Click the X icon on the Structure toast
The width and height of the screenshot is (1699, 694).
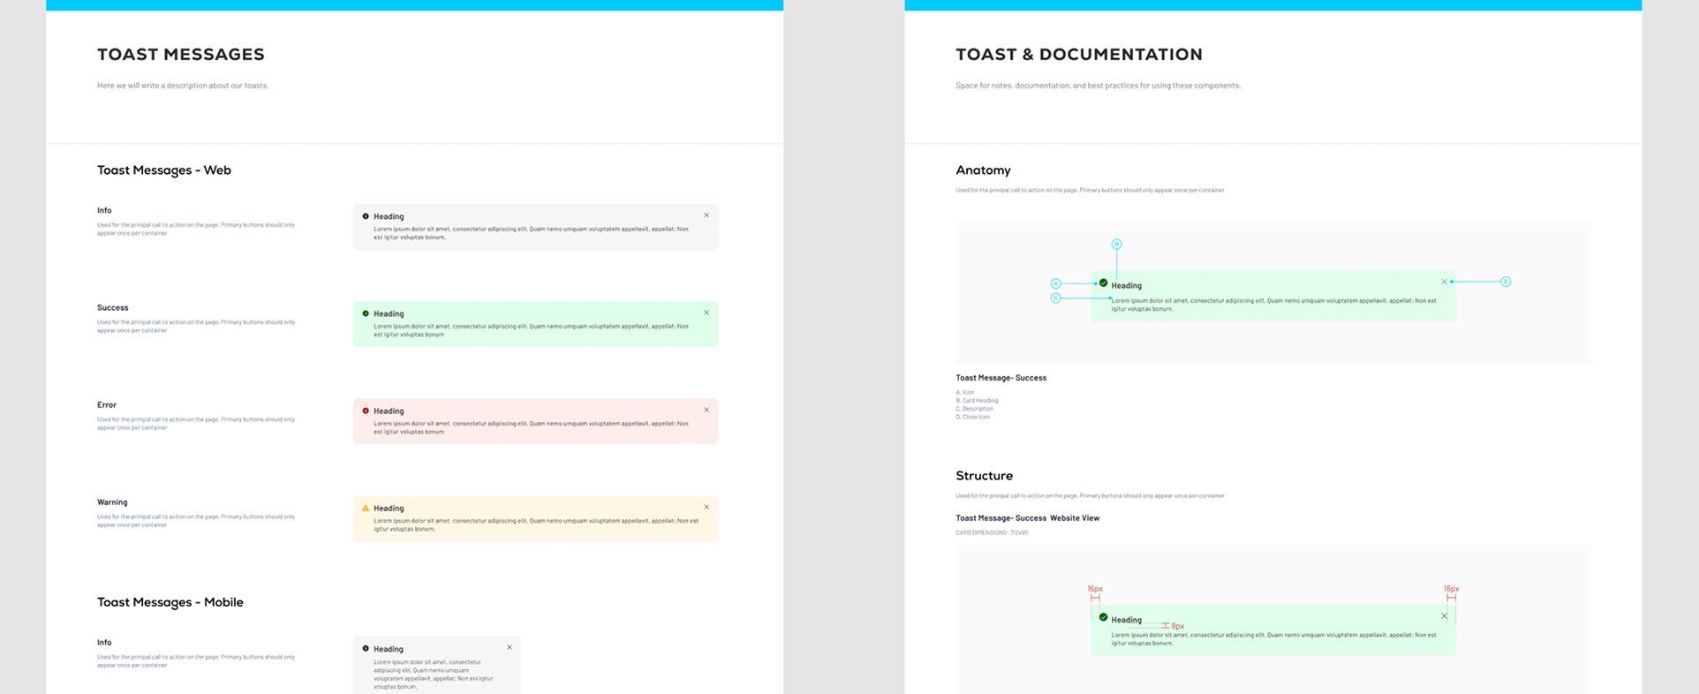1445,616
